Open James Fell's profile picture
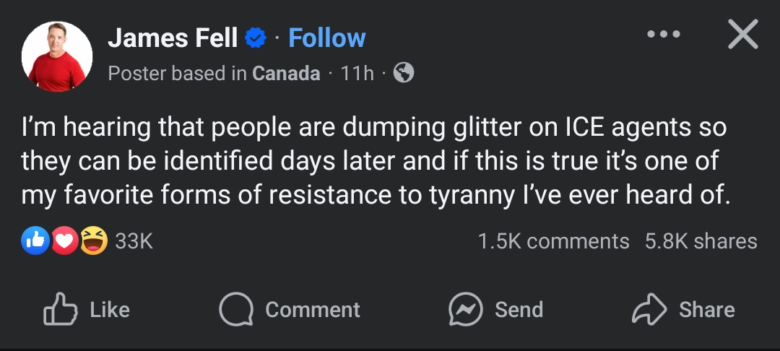This screenshot has width=780, height=351. (57, 56)
